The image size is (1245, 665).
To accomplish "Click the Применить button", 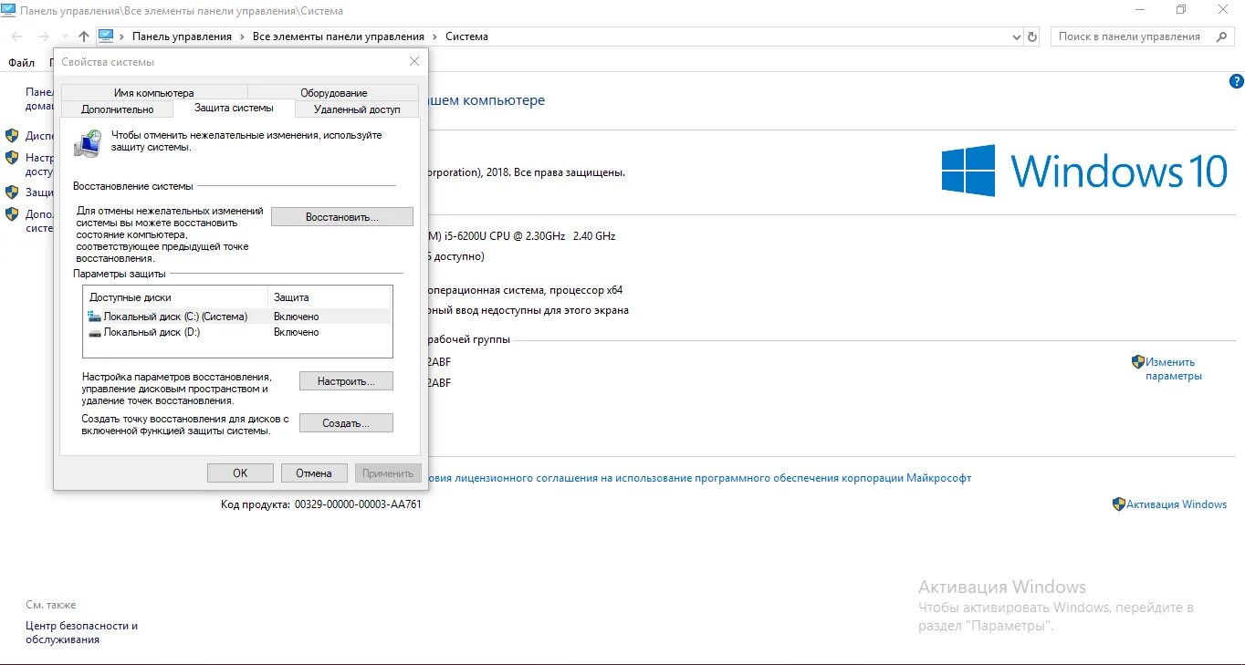I will pyautogui.click(x=388, y=473).
